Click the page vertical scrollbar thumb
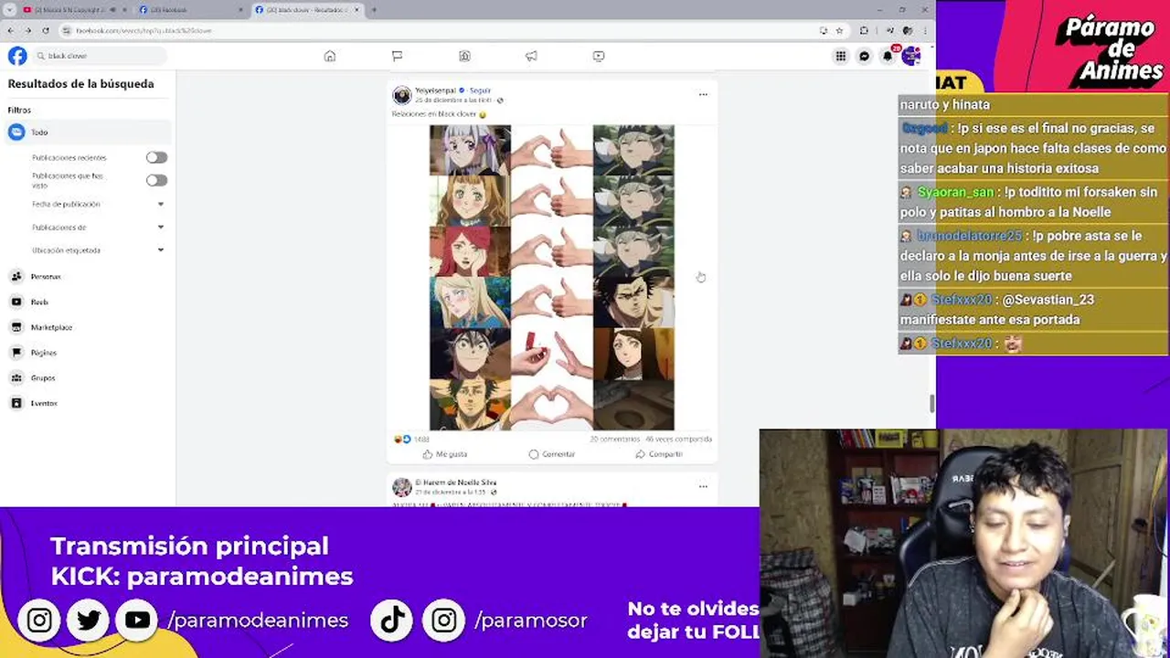The width and height of the screenshot is (1170, 658). [x=932, y=403]
